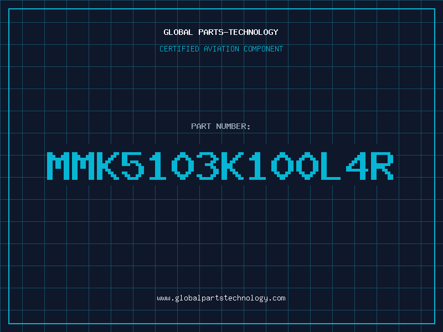Open the www.globalpartstechnology.com link

point(221,298)
